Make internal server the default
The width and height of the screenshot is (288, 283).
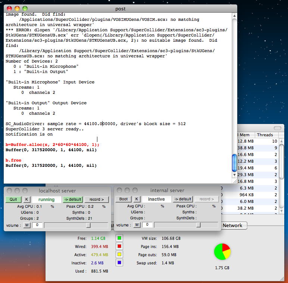pyautogui.click(x=182, y=199)
